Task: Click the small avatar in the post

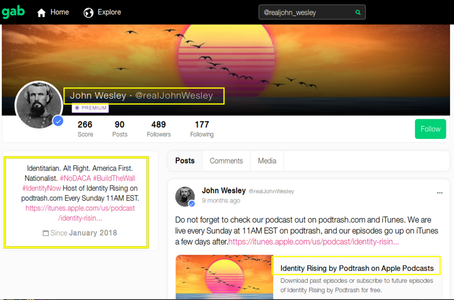Action: (x=185, y=196)
